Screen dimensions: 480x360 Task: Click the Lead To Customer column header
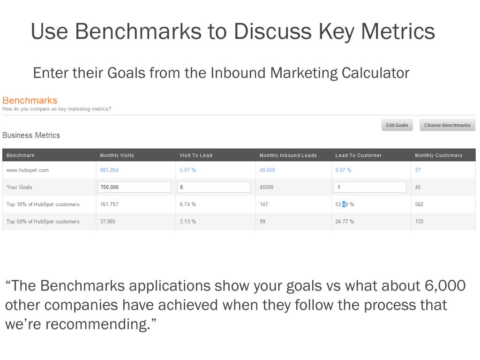359,155
